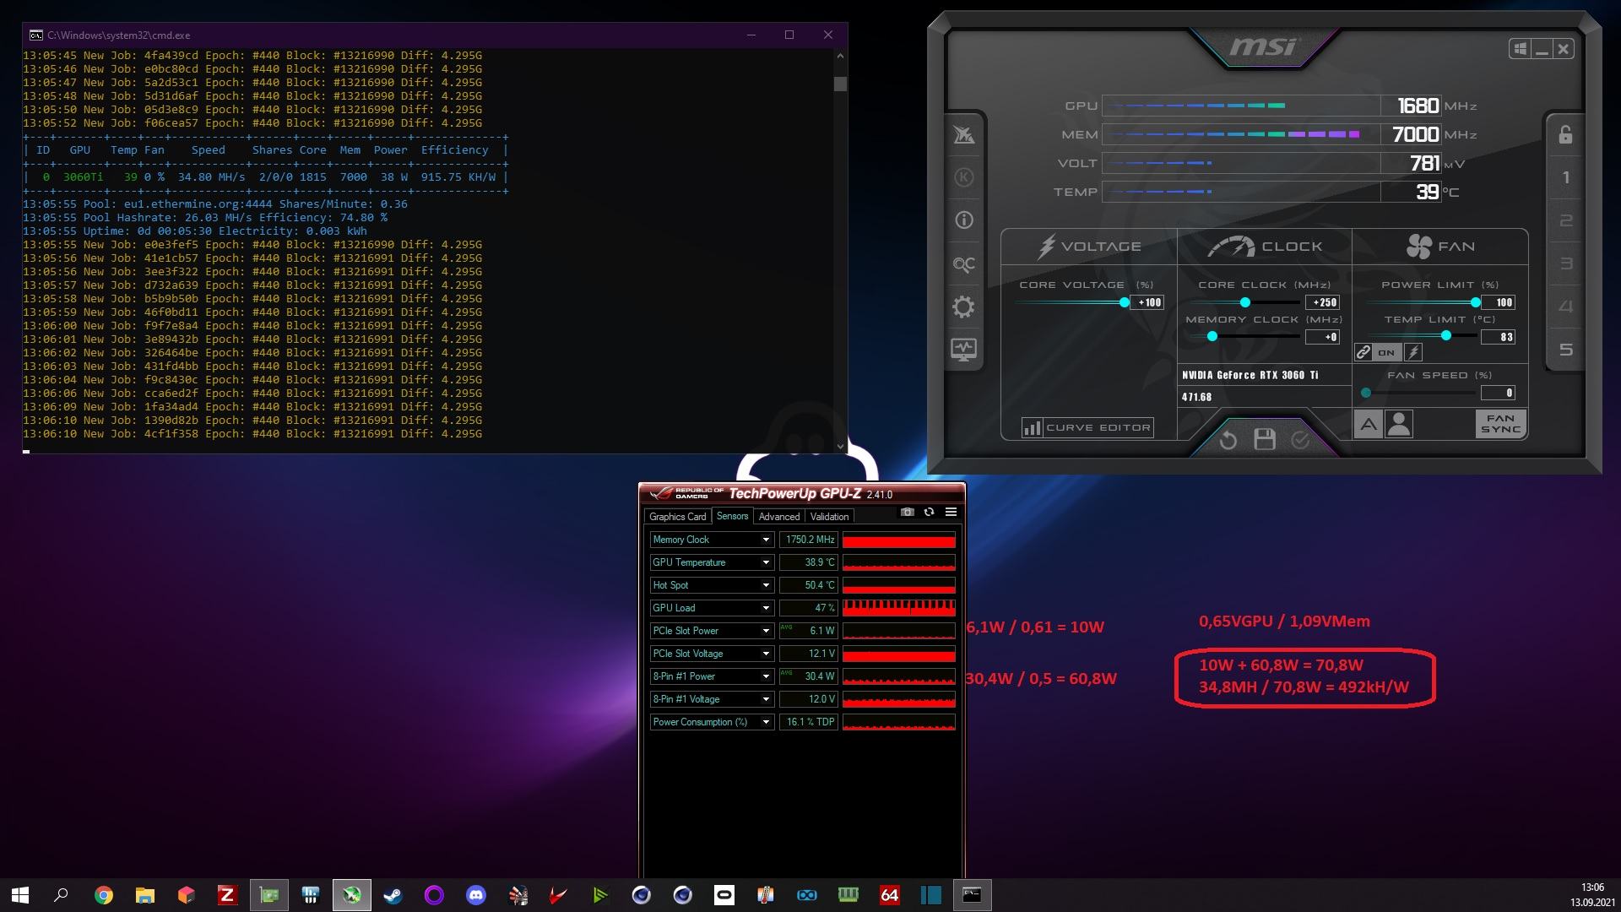The height and width of the screenshot is (912, 1621).
Task: Open the Advanced tab in GPU-Z
Action: tap(778, 516)
